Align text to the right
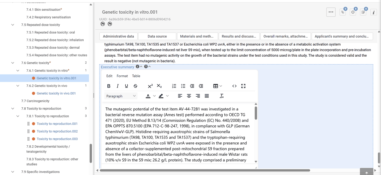The height and width of the screenshot is (175, 381). coord(198,96)
